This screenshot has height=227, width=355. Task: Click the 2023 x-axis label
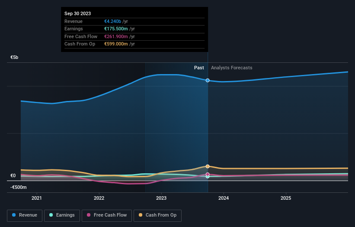click(161, 198)
